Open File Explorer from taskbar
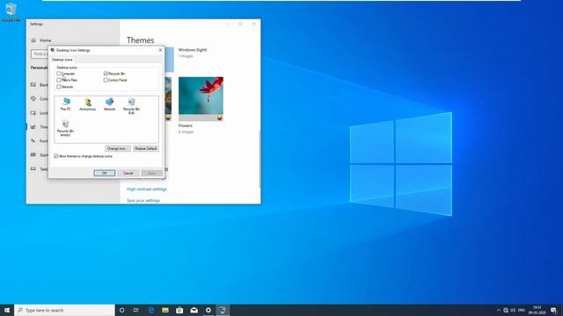The height and width of the screenshot is (316, 563). 165,310
